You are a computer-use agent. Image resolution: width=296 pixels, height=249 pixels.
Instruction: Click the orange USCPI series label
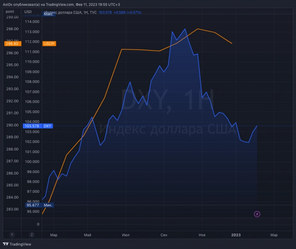(x=50, y=44)
